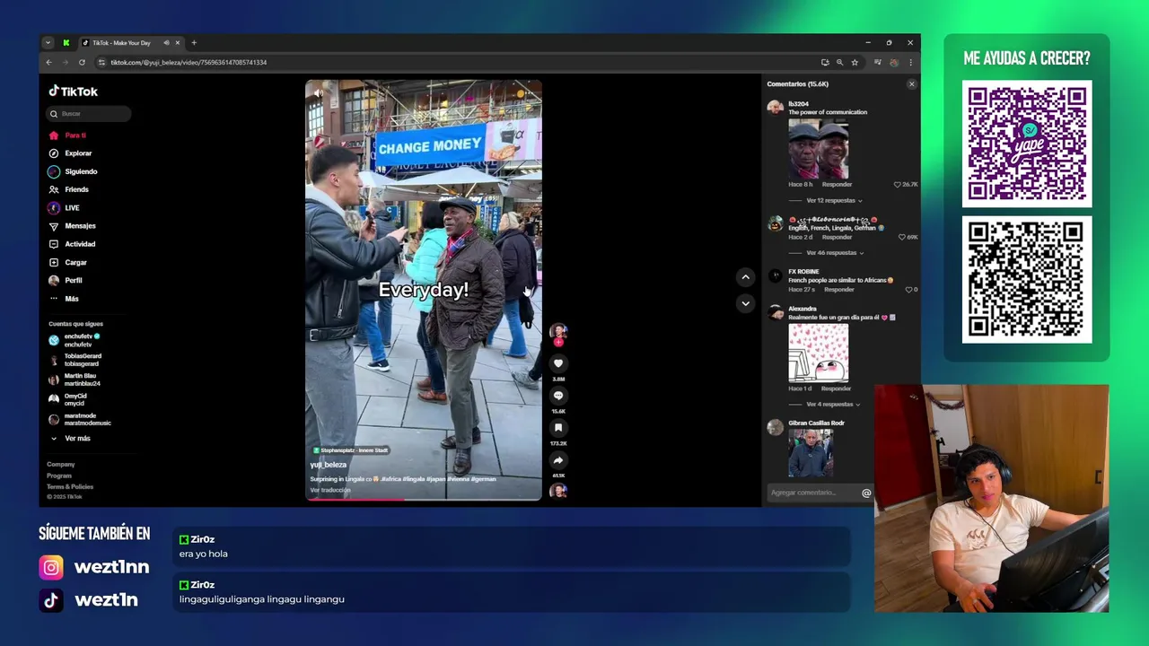Follow yuji_beleza via red plus badge
The height and width of the screenshot is (646, 1149).
click(558, 342)
